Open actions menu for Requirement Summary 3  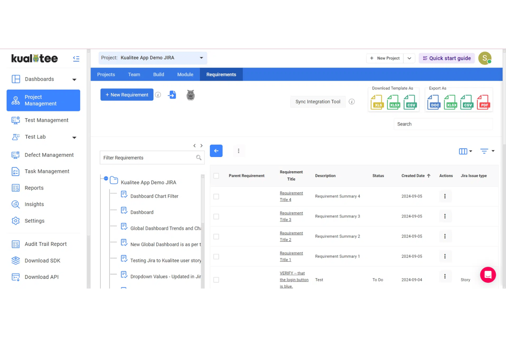(445, 216)
